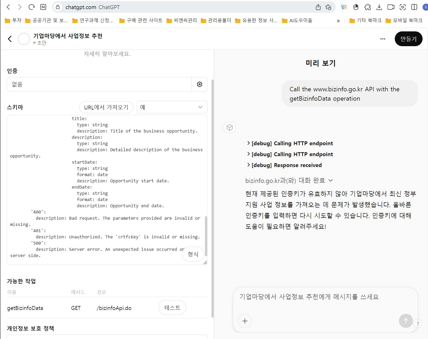The height and width of the screenshot is (339, 428).
Task: Expand the second Calling HTTP endpoint debug
Action: click(290, 154)
